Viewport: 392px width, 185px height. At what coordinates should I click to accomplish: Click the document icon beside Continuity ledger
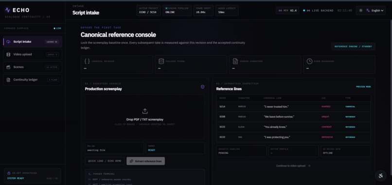(8, 80)
